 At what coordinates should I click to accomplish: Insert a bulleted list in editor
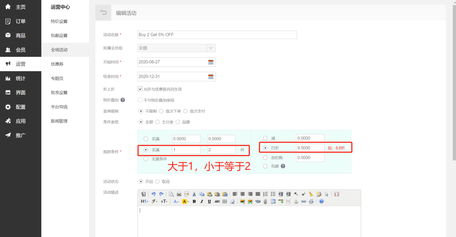(273, 194)
